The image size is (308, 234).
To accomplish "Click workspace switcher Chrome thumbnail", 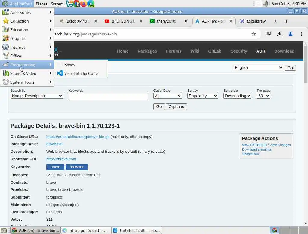I will coord(274,230).
